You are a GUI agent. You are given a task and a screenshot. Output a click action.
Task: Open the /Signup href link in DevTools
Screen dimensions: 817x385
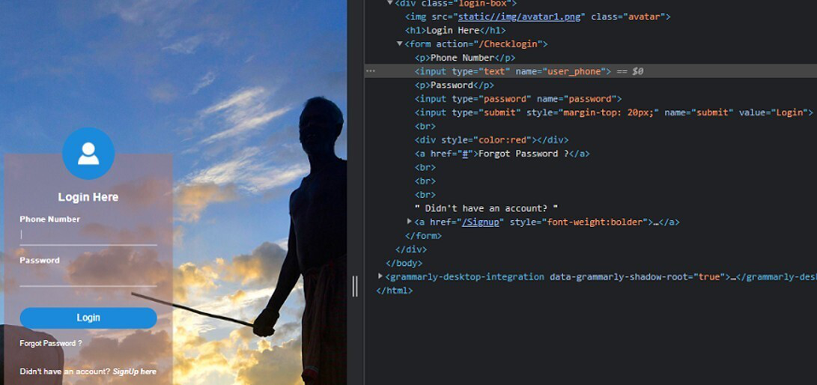click(x=481, y=222)
